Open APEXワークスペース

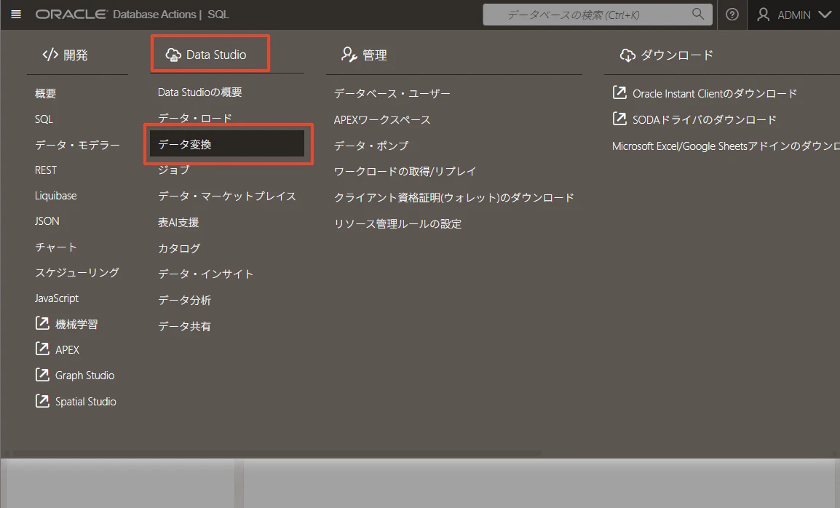tap(382, 119)
